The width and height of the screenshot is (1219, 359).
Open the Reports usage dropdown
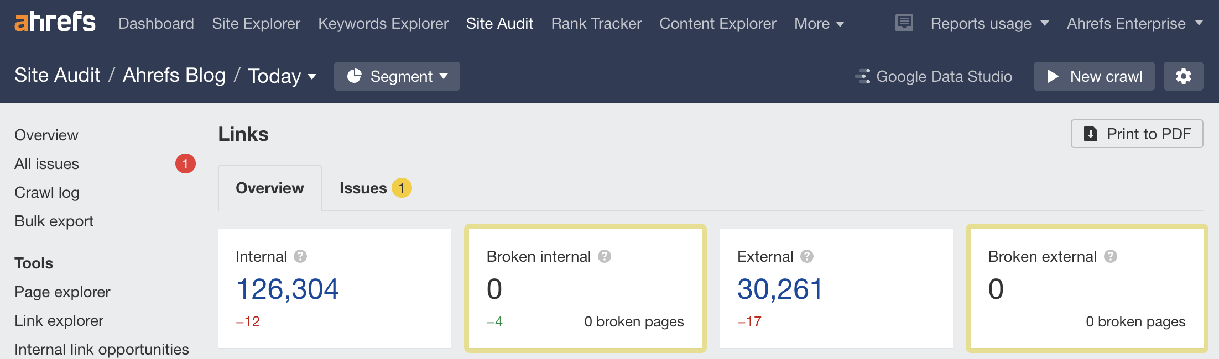pos(989,24)
